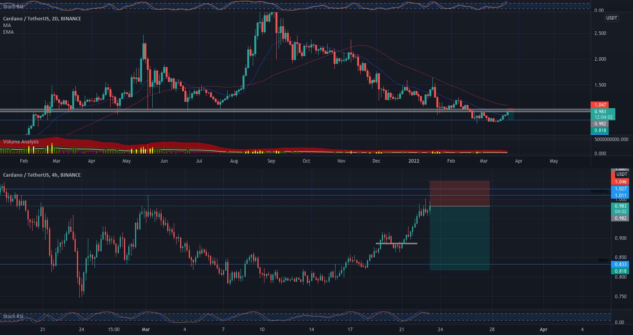
Task: Click the Cardano / TetherUS 2D chart title
Action: click(42, 18)
